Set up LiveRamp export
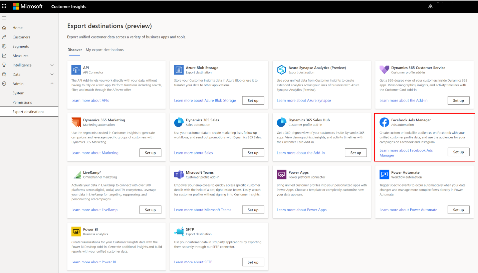The image size is (478, 273). pos(150,210)
